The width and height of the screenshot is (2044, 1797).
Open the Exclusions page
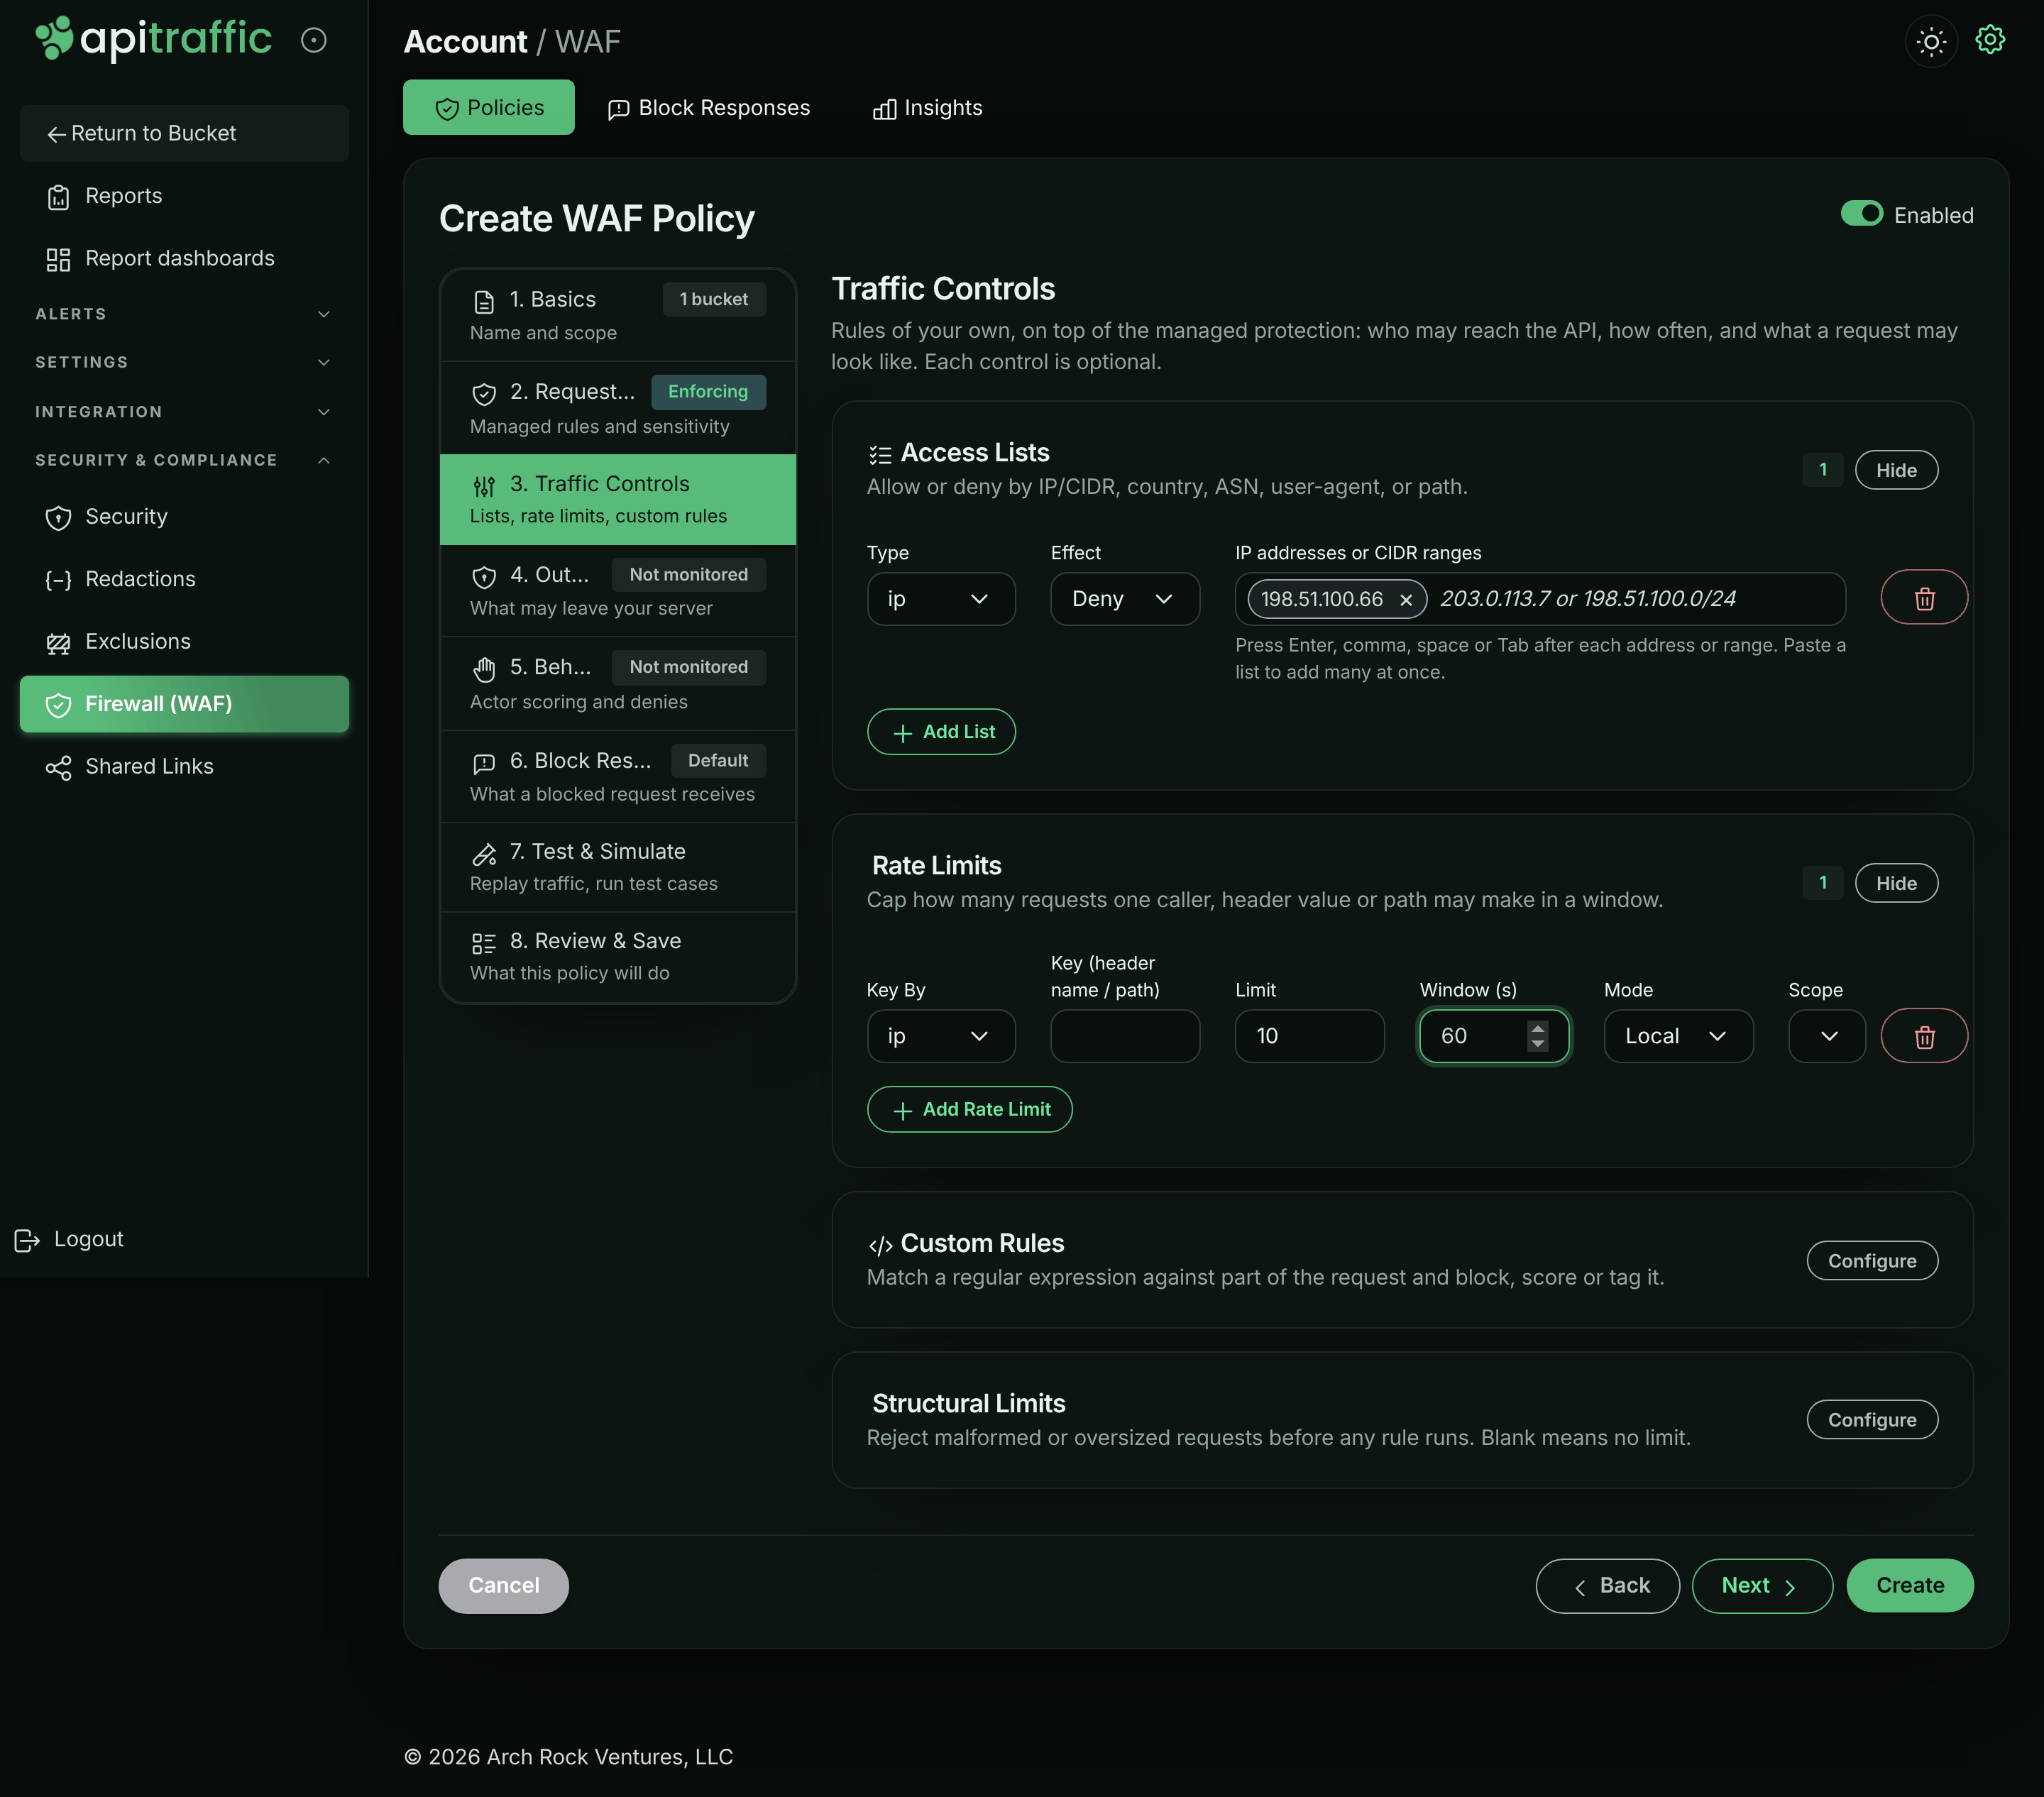[x=184, y=641]
